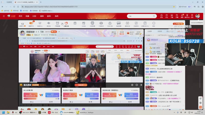The image size is (205, 115).
Task: Click the 自动续散 mode tag in prediction panel
Action: click(36, 85)
